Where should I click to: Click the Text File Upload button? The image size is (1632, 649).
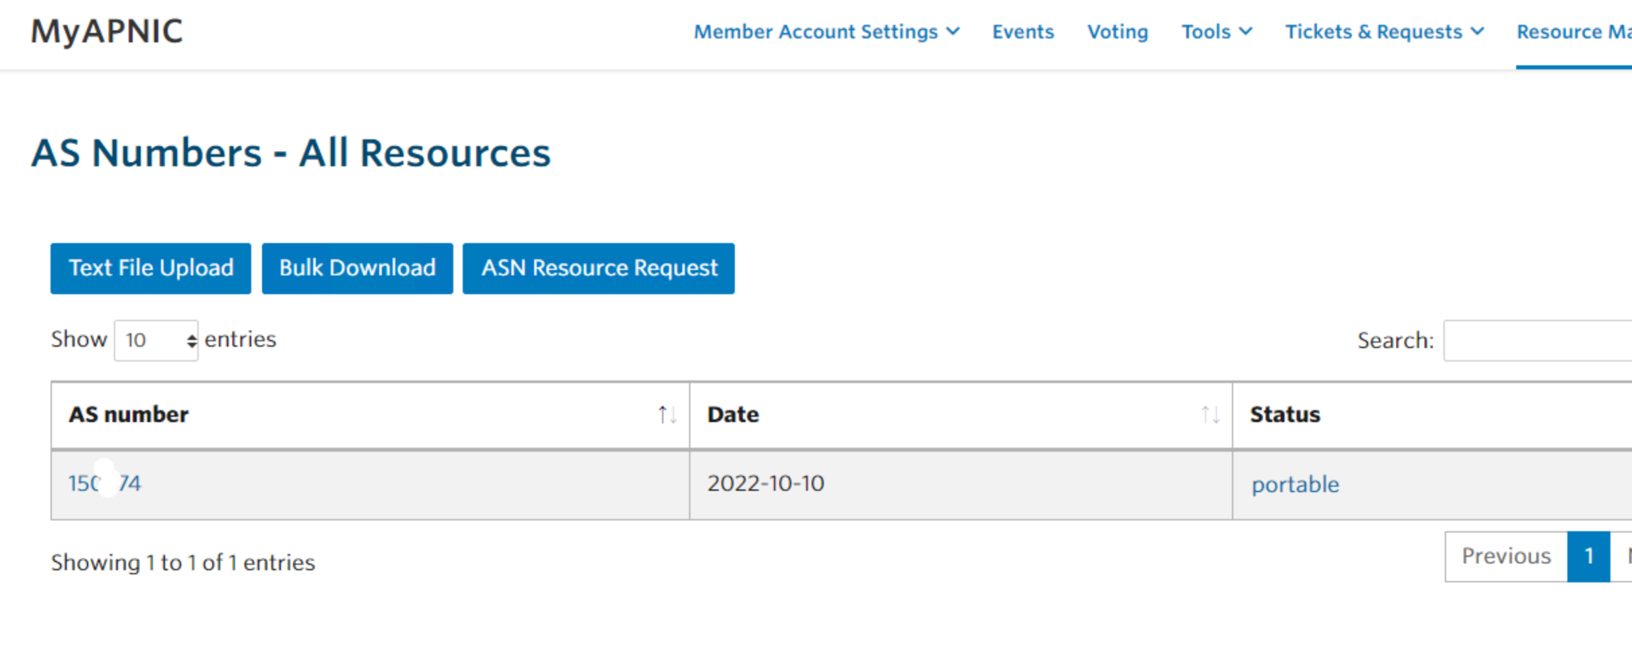coord(151,268)
